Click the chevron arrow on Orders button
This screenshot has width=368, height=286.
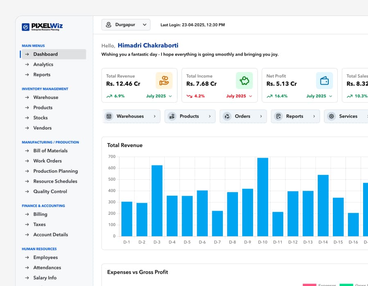pos(261,116)
